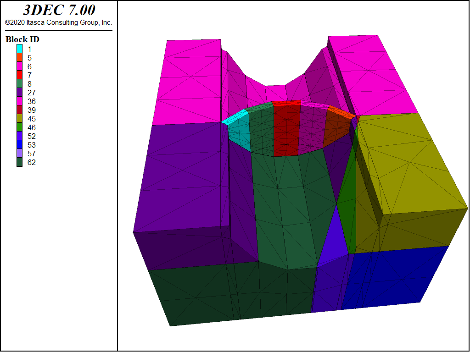Select the legend label "45"
This screenshot has height=352, width=470.
pyautogui.click(x=32, y=119)
